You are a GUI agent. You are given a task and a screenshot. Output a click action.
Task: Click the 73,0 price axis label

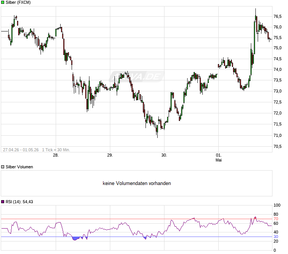coord(277,91)
